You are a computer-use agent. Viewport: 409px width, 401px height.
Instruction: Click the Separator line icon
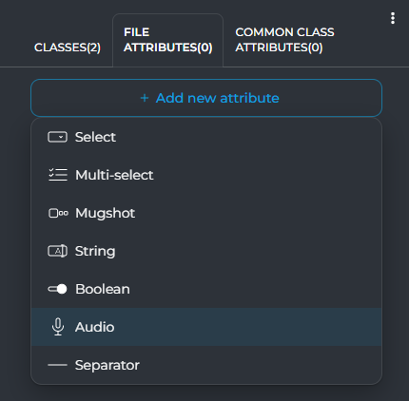coord(57,365)
